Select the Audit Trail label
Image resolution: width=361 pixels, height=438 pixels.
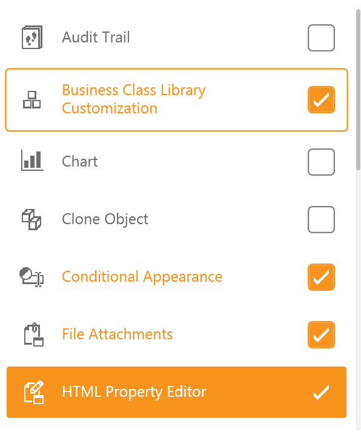(x=96, y=37)
